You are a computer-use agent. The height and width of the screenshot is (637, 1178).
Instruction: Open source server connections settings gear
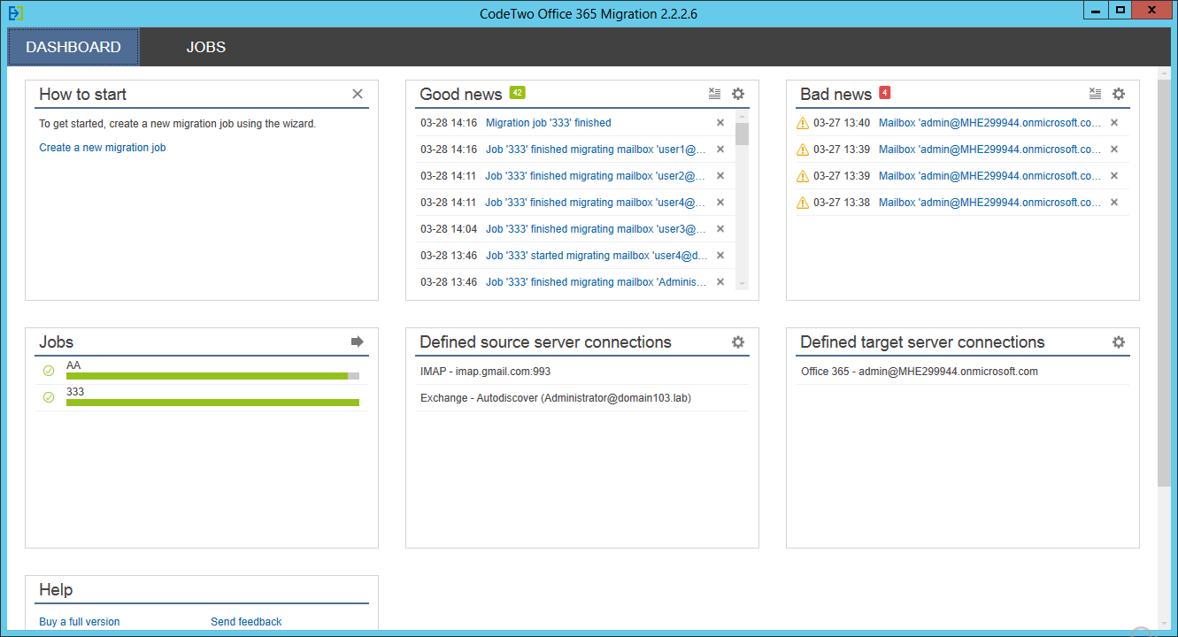738,342
